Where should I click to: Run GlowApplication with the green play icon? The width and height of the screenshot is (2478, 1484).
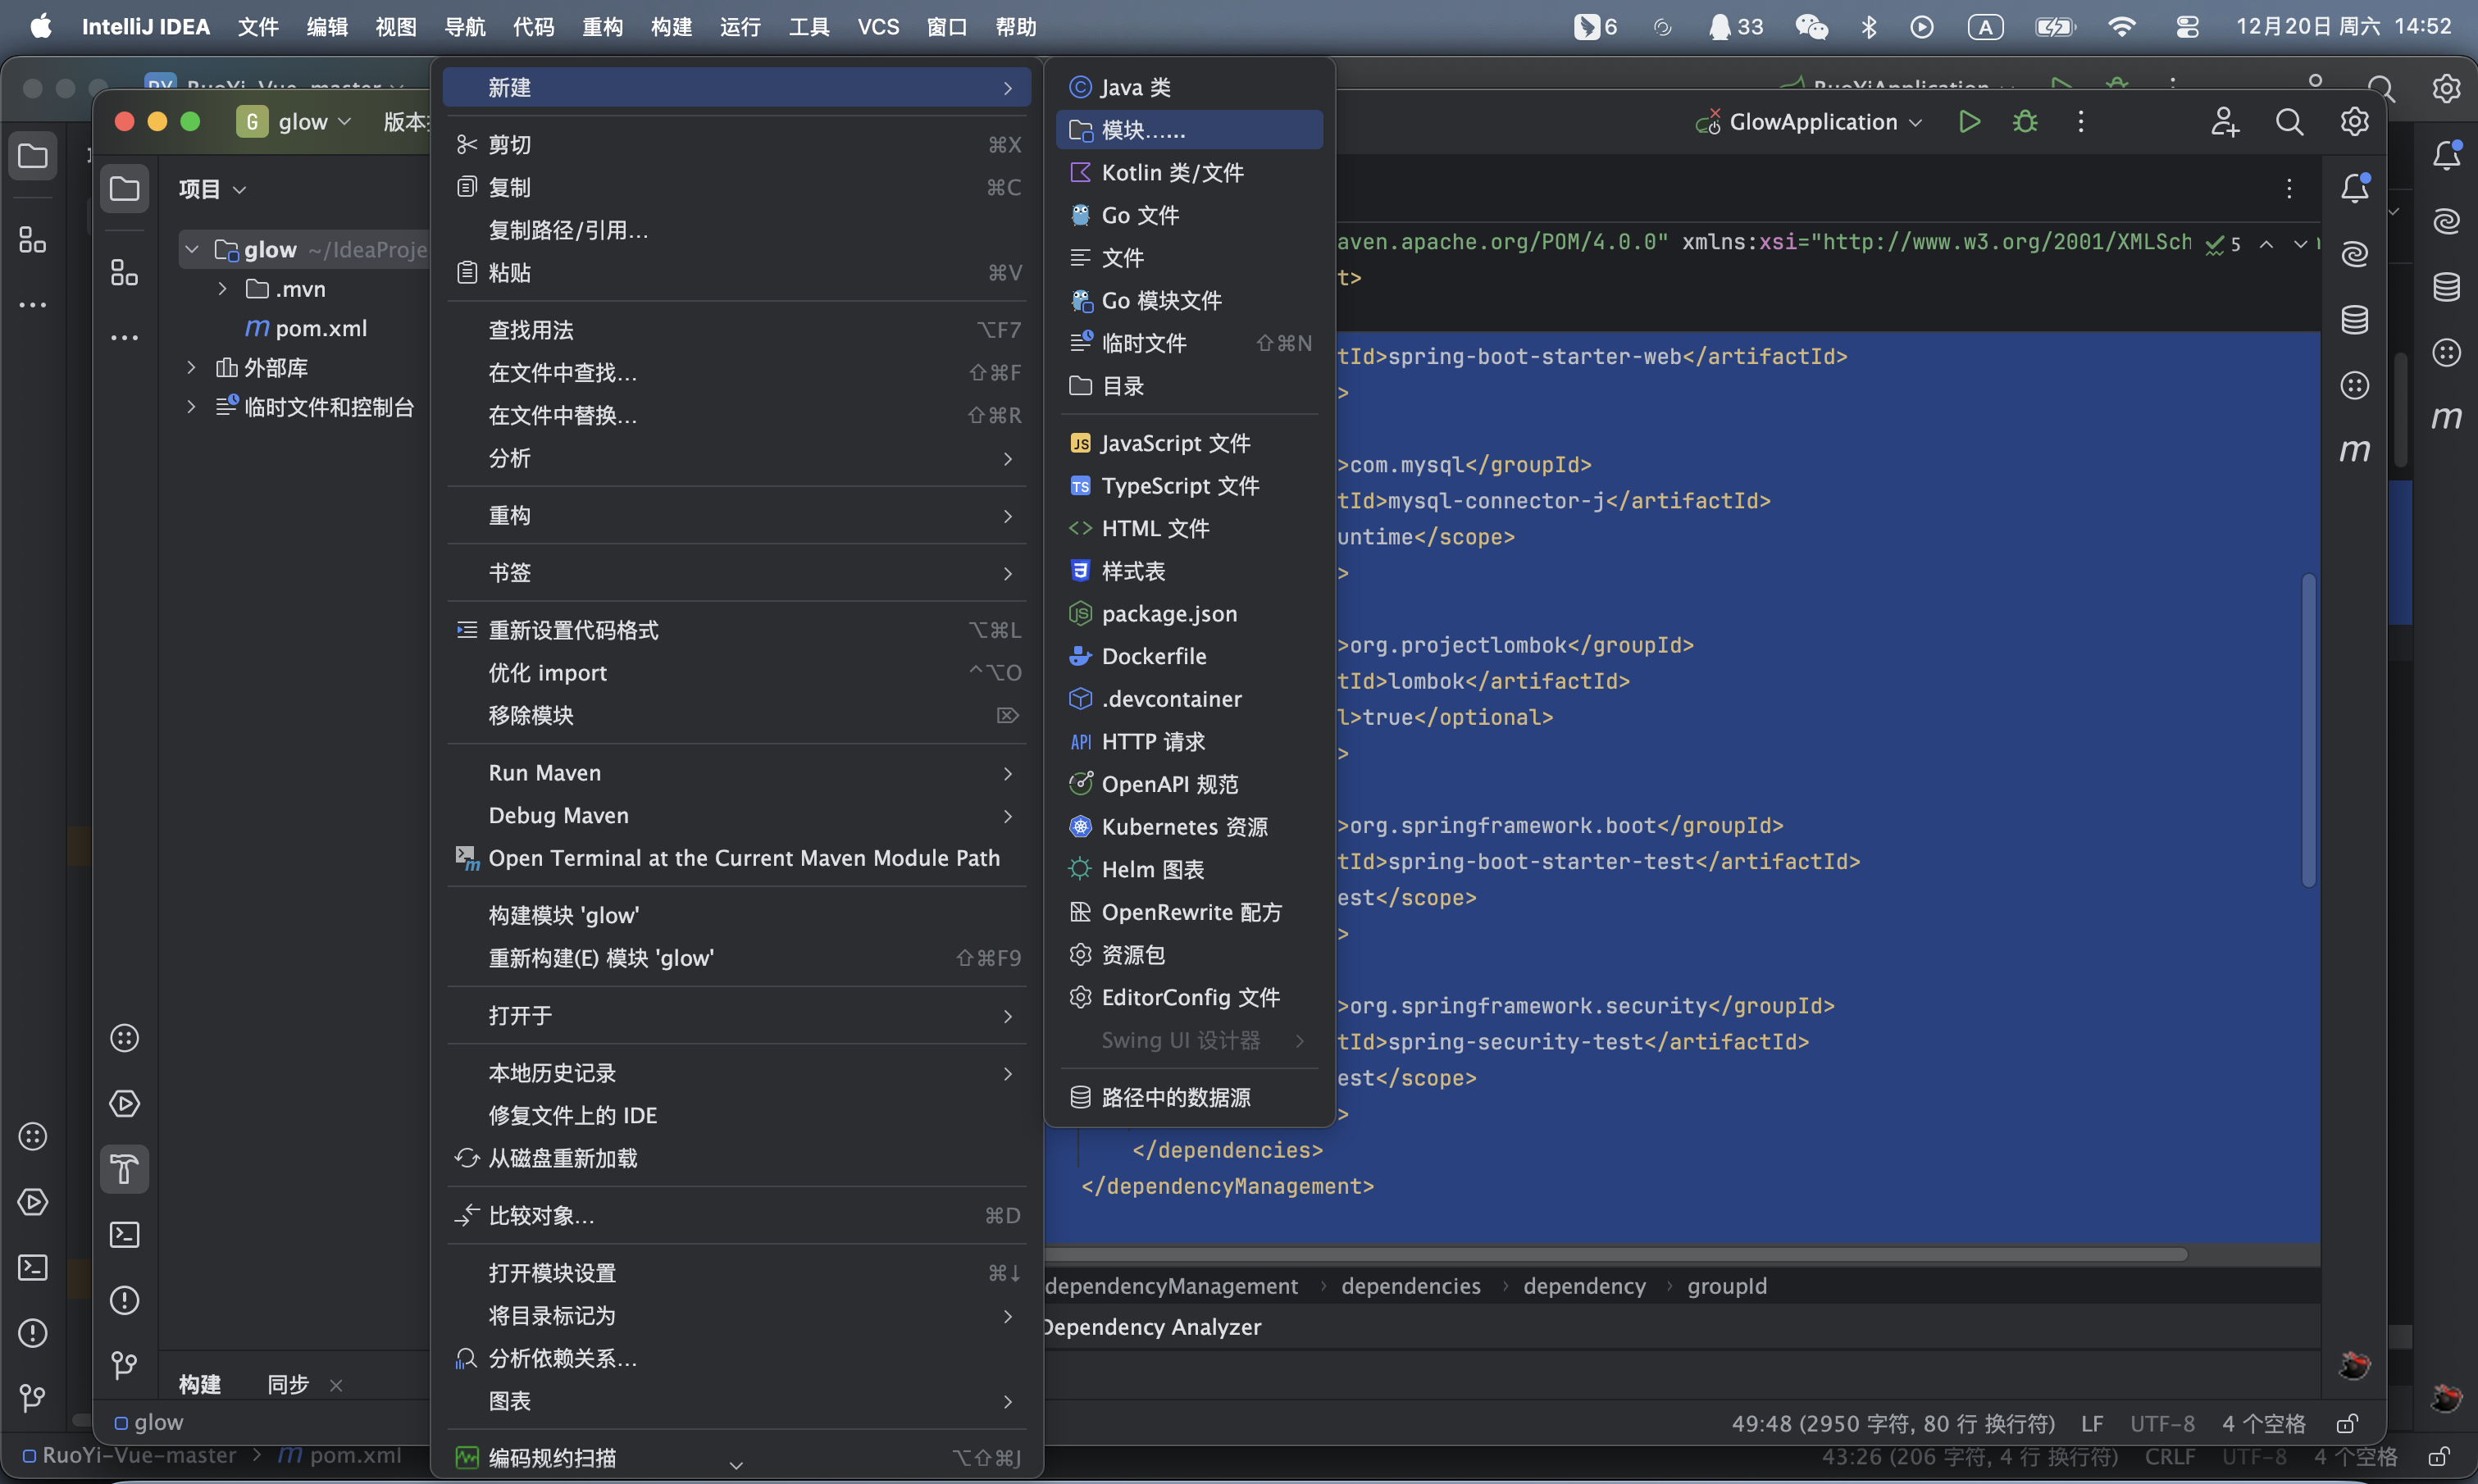[x=1969, y=122]
